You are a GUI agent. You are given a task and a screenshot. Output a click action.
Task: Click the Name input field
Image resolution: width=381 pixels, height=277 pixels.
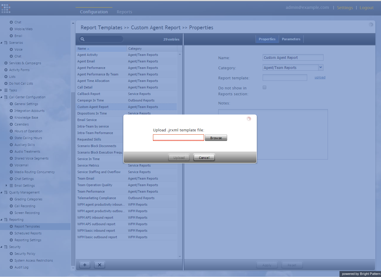293,58
